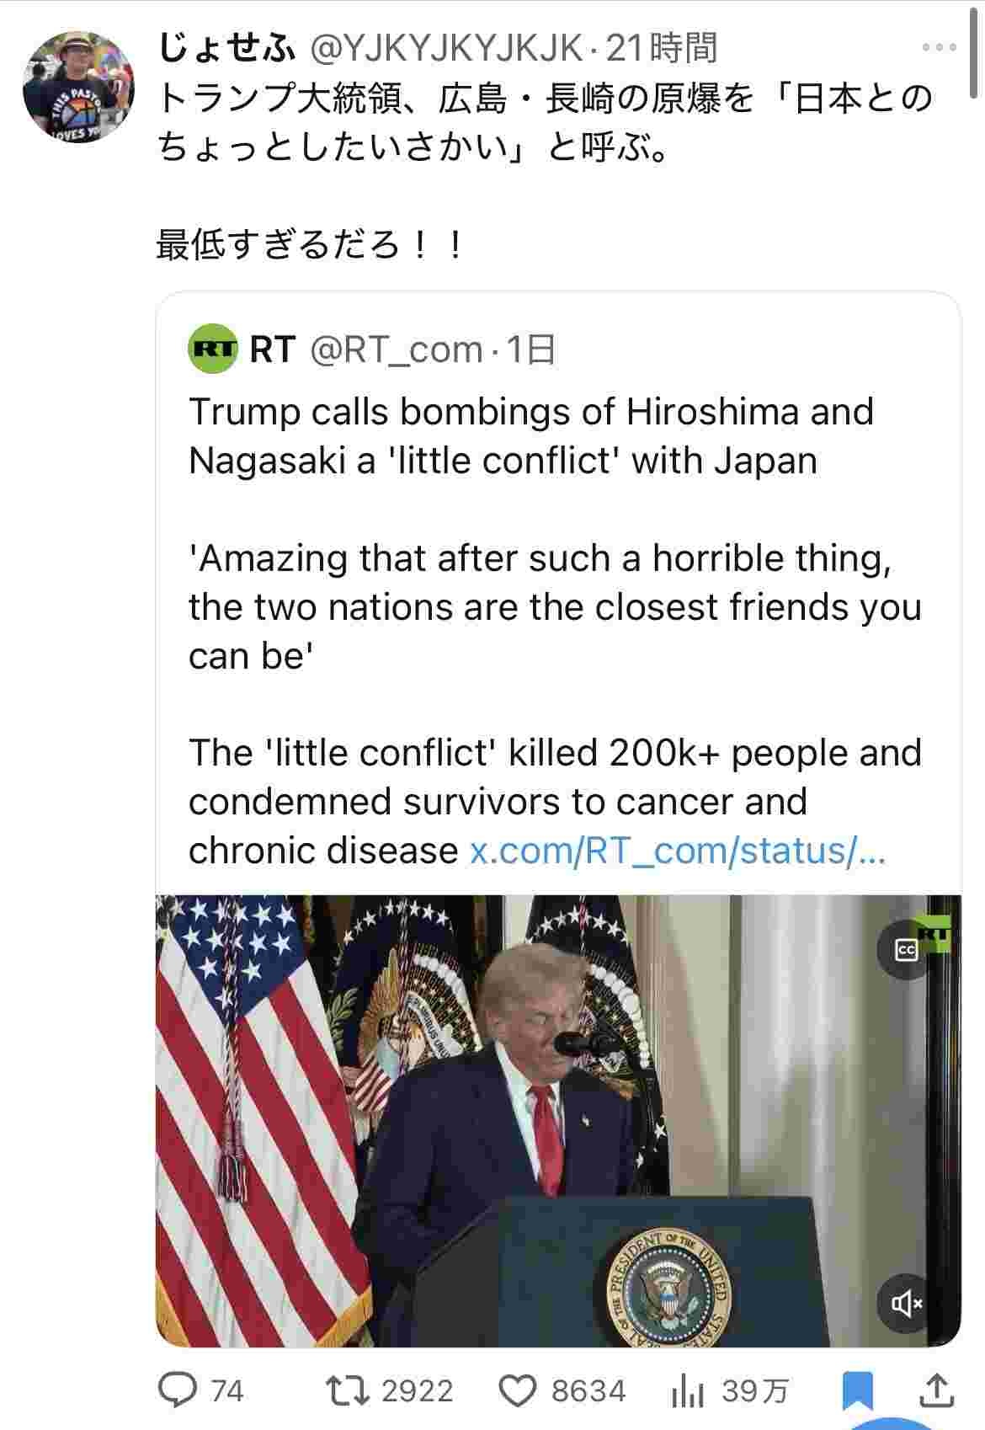Toggle closed captions CC on the video
Viewport: 985px width, 1430px height.
click(906, 950)
